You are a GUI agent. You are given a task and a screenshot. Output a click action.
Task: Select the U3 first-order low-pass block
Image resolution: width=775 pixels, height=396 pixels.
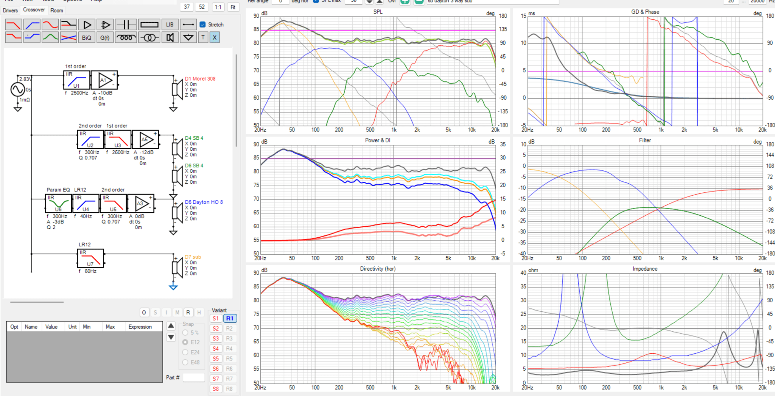[118, 139]
